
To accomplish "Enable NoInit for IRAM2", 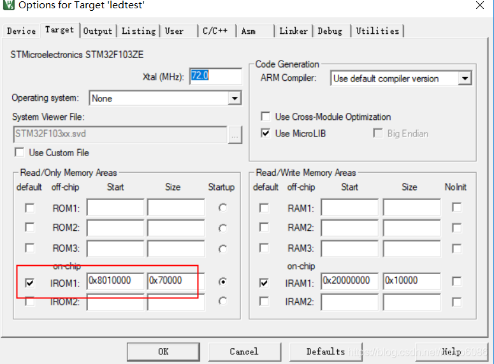I will (x=456, y=302).
